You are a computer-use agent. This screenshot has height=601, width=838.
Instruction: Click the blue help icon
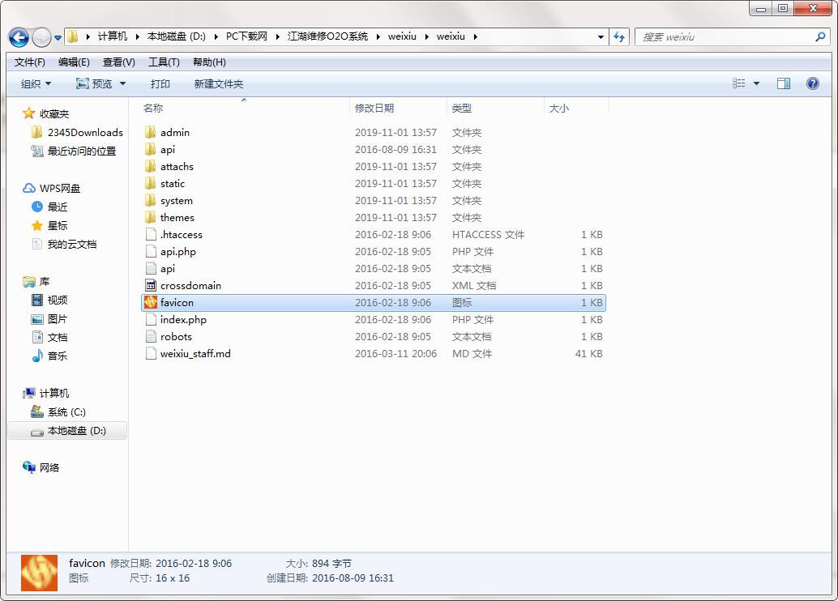(x=812, y=83)
